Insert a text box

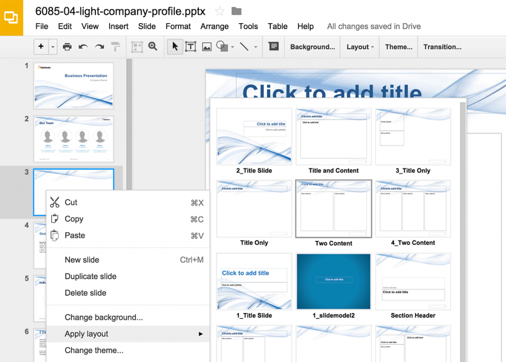point(190,46)
